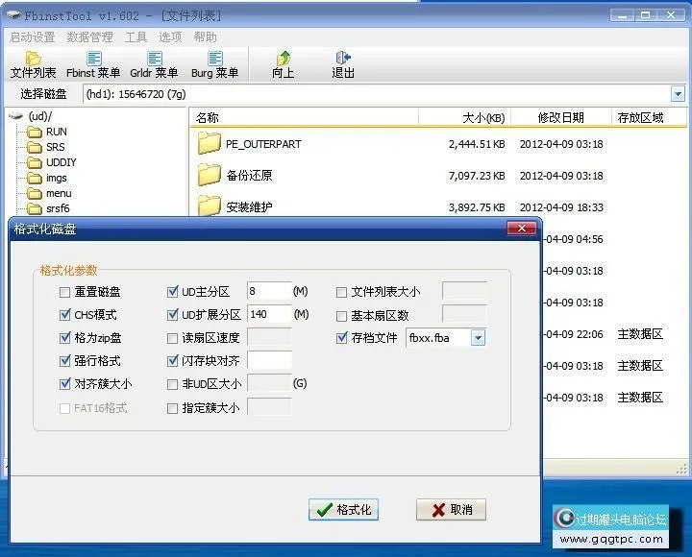Click the PE_OUTERPART folder icon
Screen dimensions: 692x557
point(210,143)
